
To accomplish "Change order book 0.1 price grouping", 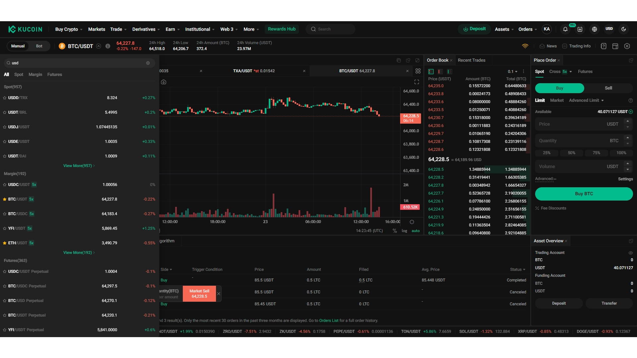I will tap(513, 72).
